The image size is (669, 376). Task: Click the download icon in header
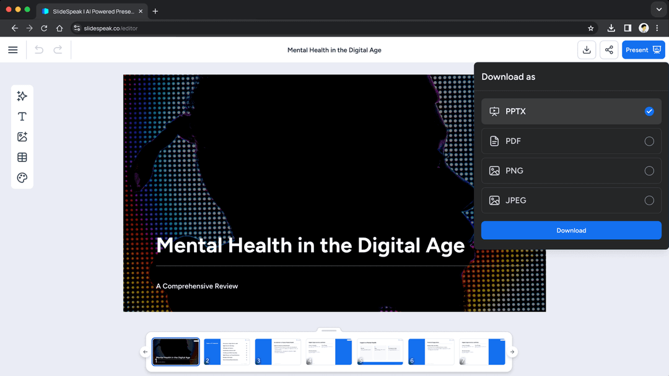[x=587, y=50]
